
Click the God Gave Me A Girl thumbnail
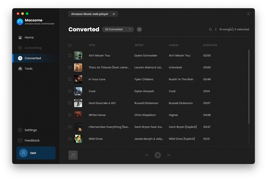pos(78,103)
